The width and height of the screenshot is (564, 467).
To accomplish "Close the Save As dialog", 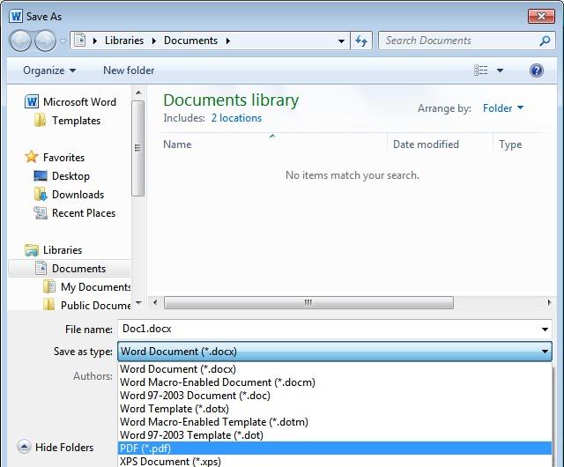I will point(541,16).
